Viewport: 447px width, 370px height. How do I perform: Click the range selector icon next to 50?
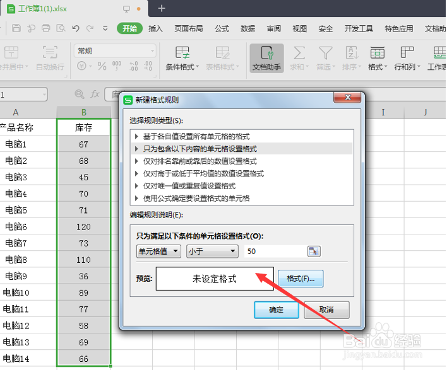[314, 251]
